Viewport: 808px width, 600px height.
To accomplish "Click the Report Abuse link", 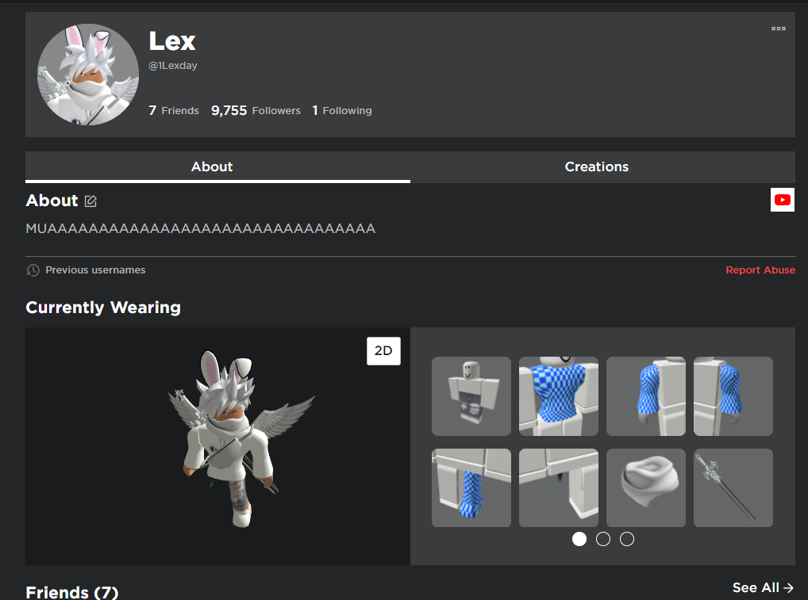I will click(x=760, y=270).
